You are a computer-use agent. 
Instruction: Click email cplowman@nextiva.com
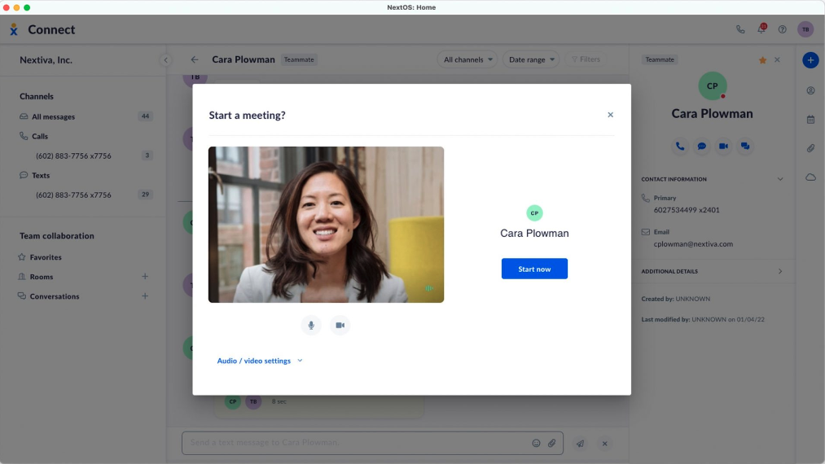(x=693, y=244)
